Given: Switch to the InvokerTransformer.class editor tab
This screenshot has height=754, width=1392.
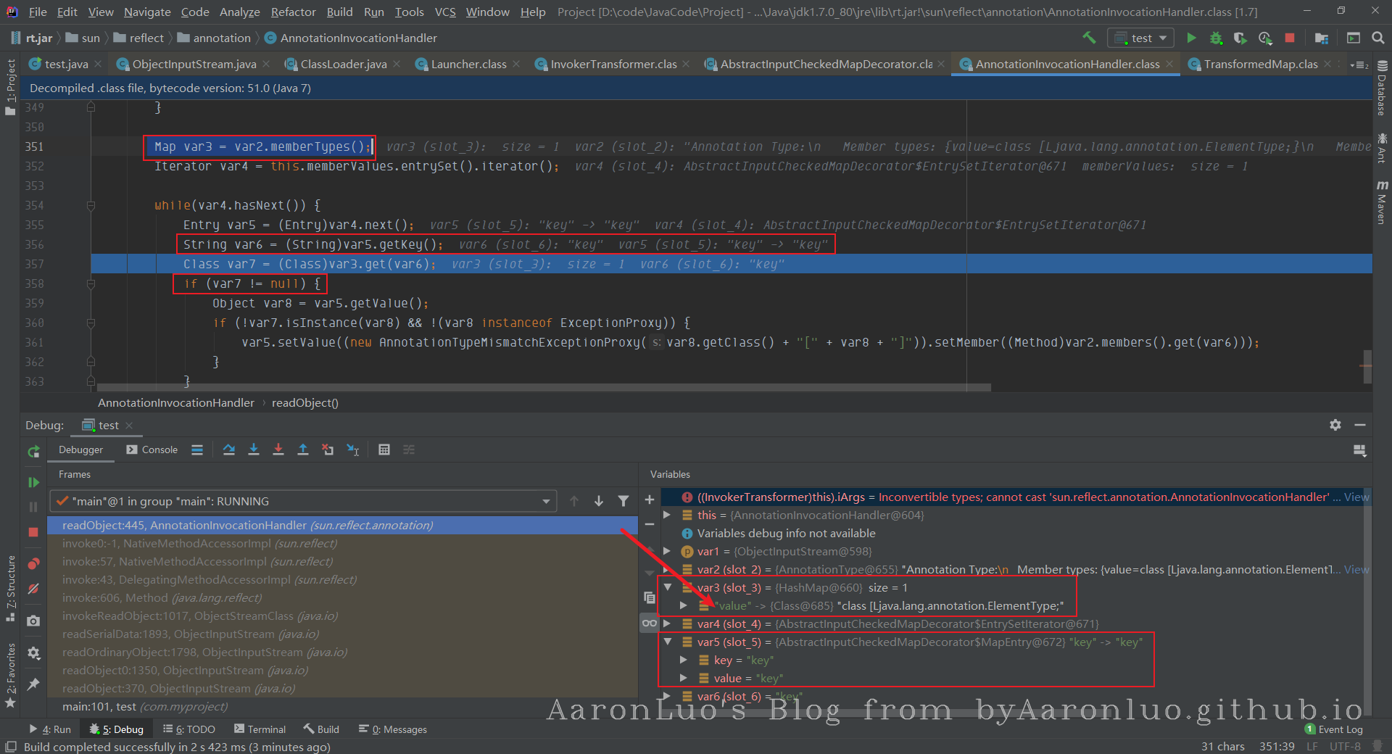Looking at the screenshot, I should click(x=613, y=64).
